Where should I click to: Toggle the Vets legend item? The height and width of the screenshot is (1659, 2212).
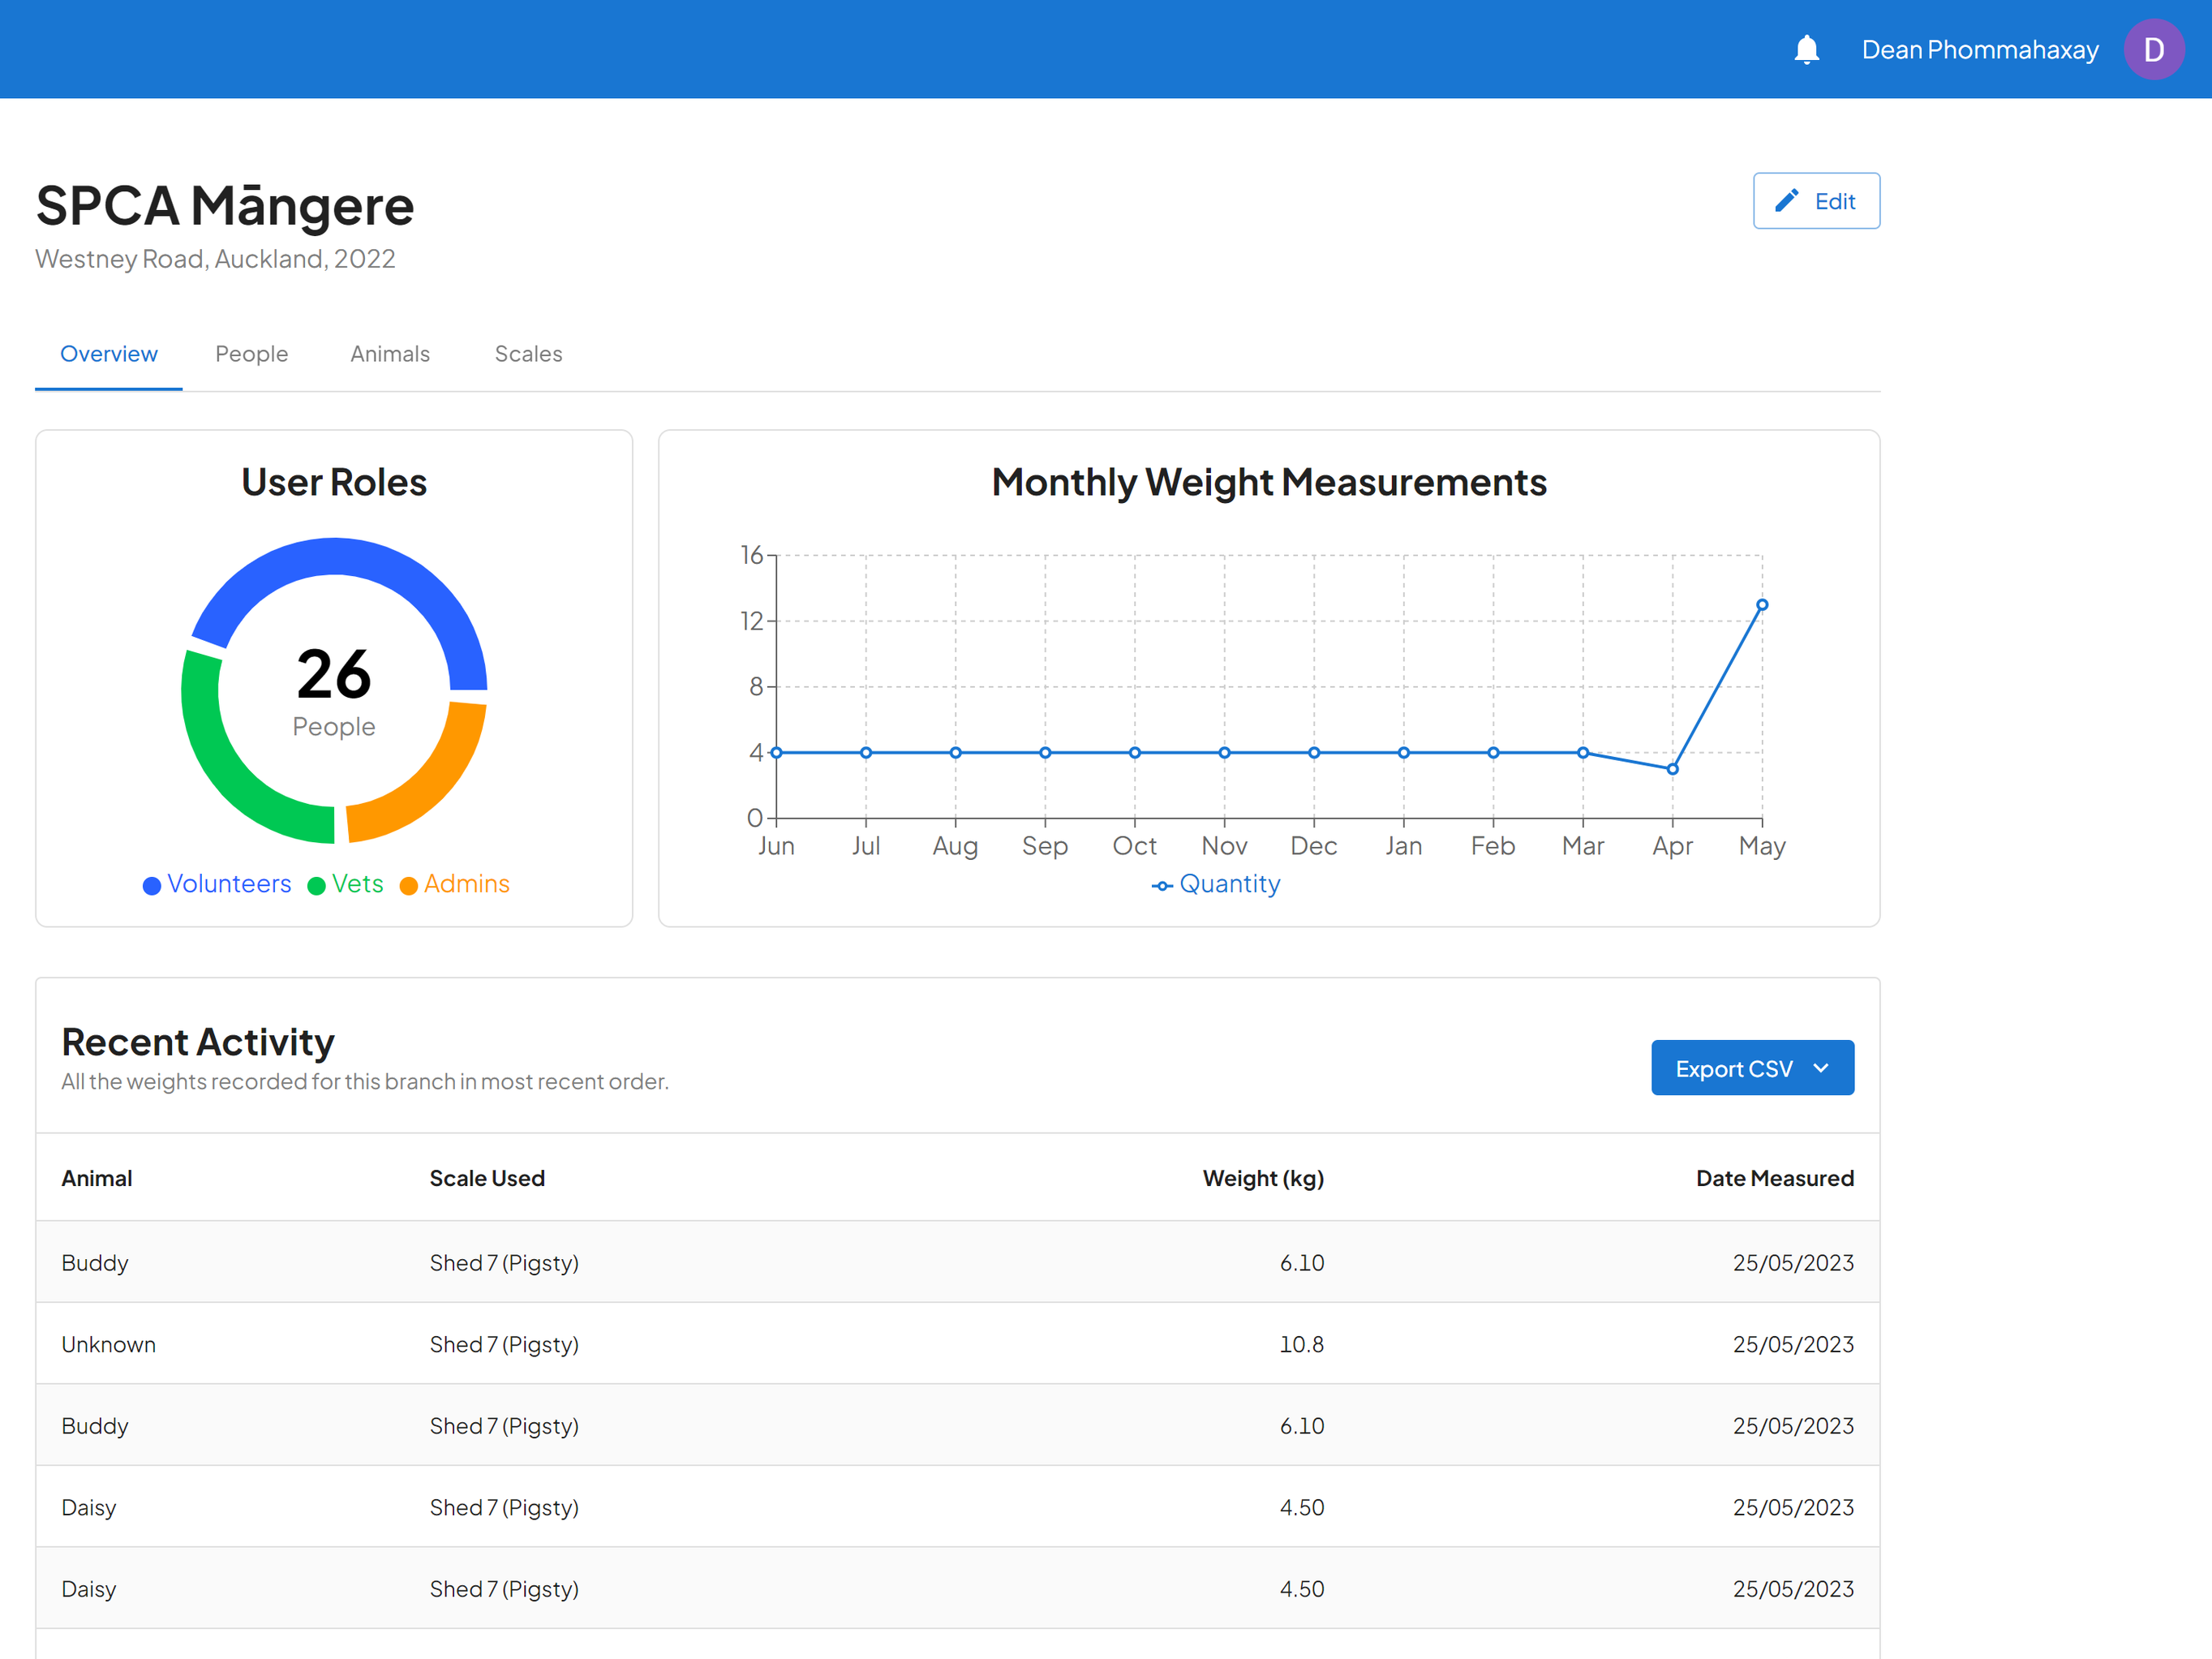point(345,884)
